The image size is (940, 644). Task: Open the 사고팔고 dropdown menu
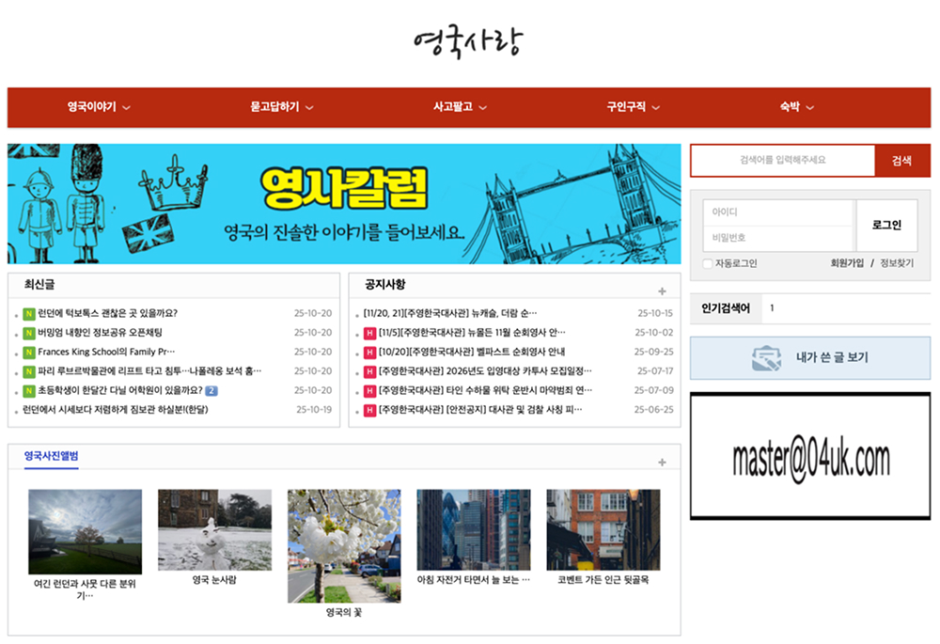pyautogui.click(x=460, y=108)
